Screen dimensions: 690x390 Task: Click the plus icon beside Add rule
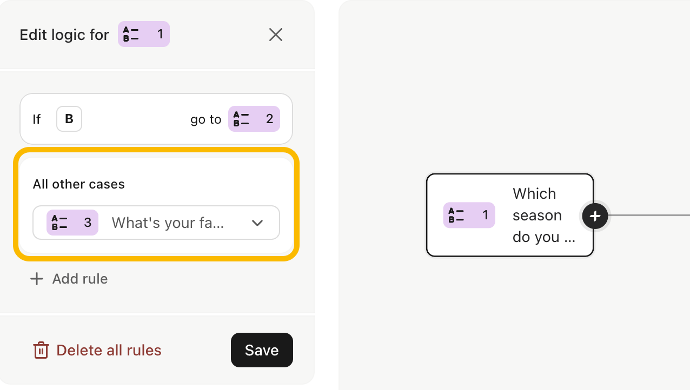[37, 279]
